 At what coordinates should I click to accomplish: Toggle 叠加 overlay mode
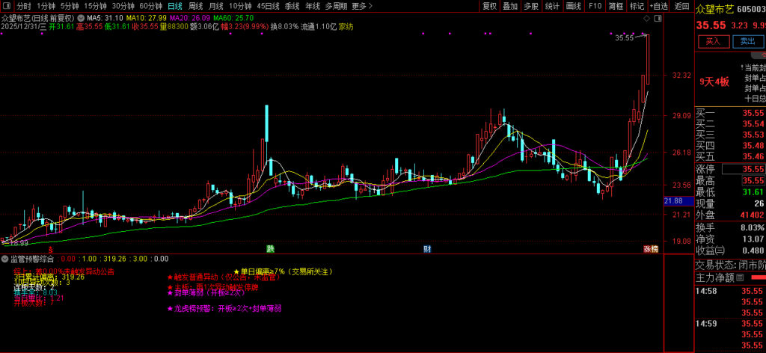[x=510, y=6]
